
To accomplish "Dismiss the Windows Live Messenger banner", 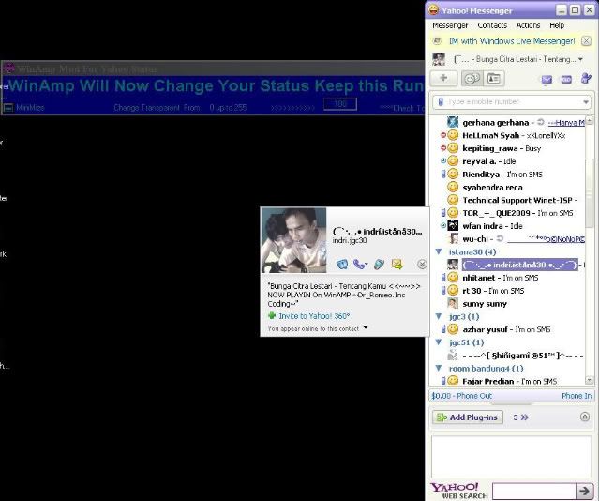I will tap(586, 41).
